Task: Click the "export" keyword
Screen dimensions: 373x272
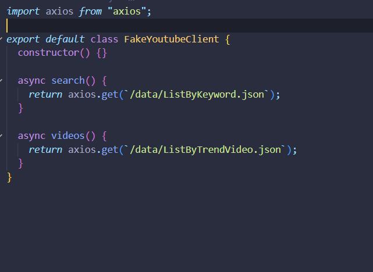Action: coord(23,39)
